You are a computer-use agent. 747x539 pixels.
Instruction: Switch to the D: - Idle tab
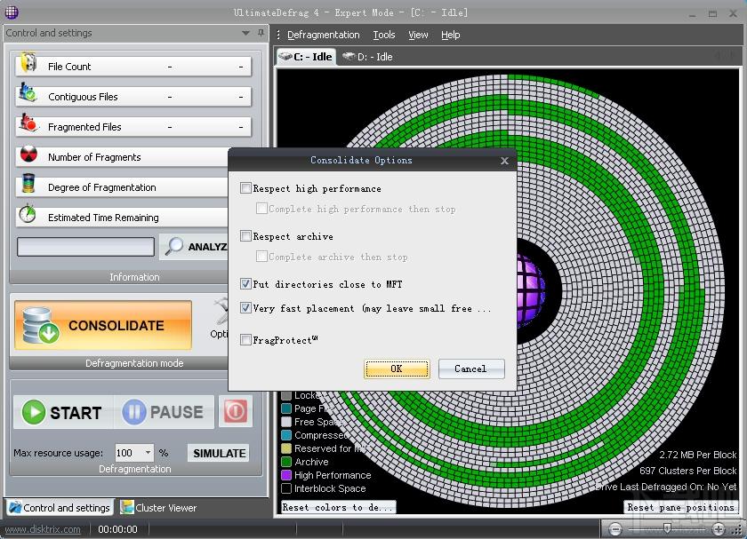pyautogui.click(x=368, y=57)
